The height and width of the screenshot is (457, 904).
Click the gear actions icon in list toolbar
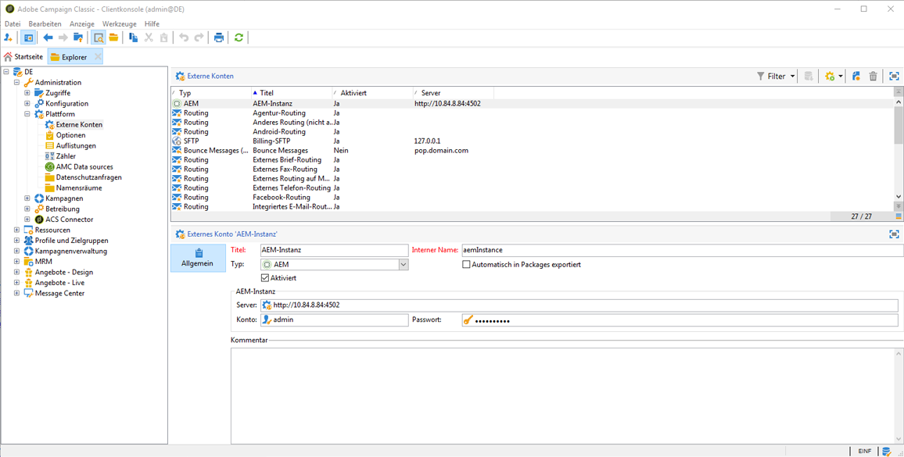(x=830, y=76)
